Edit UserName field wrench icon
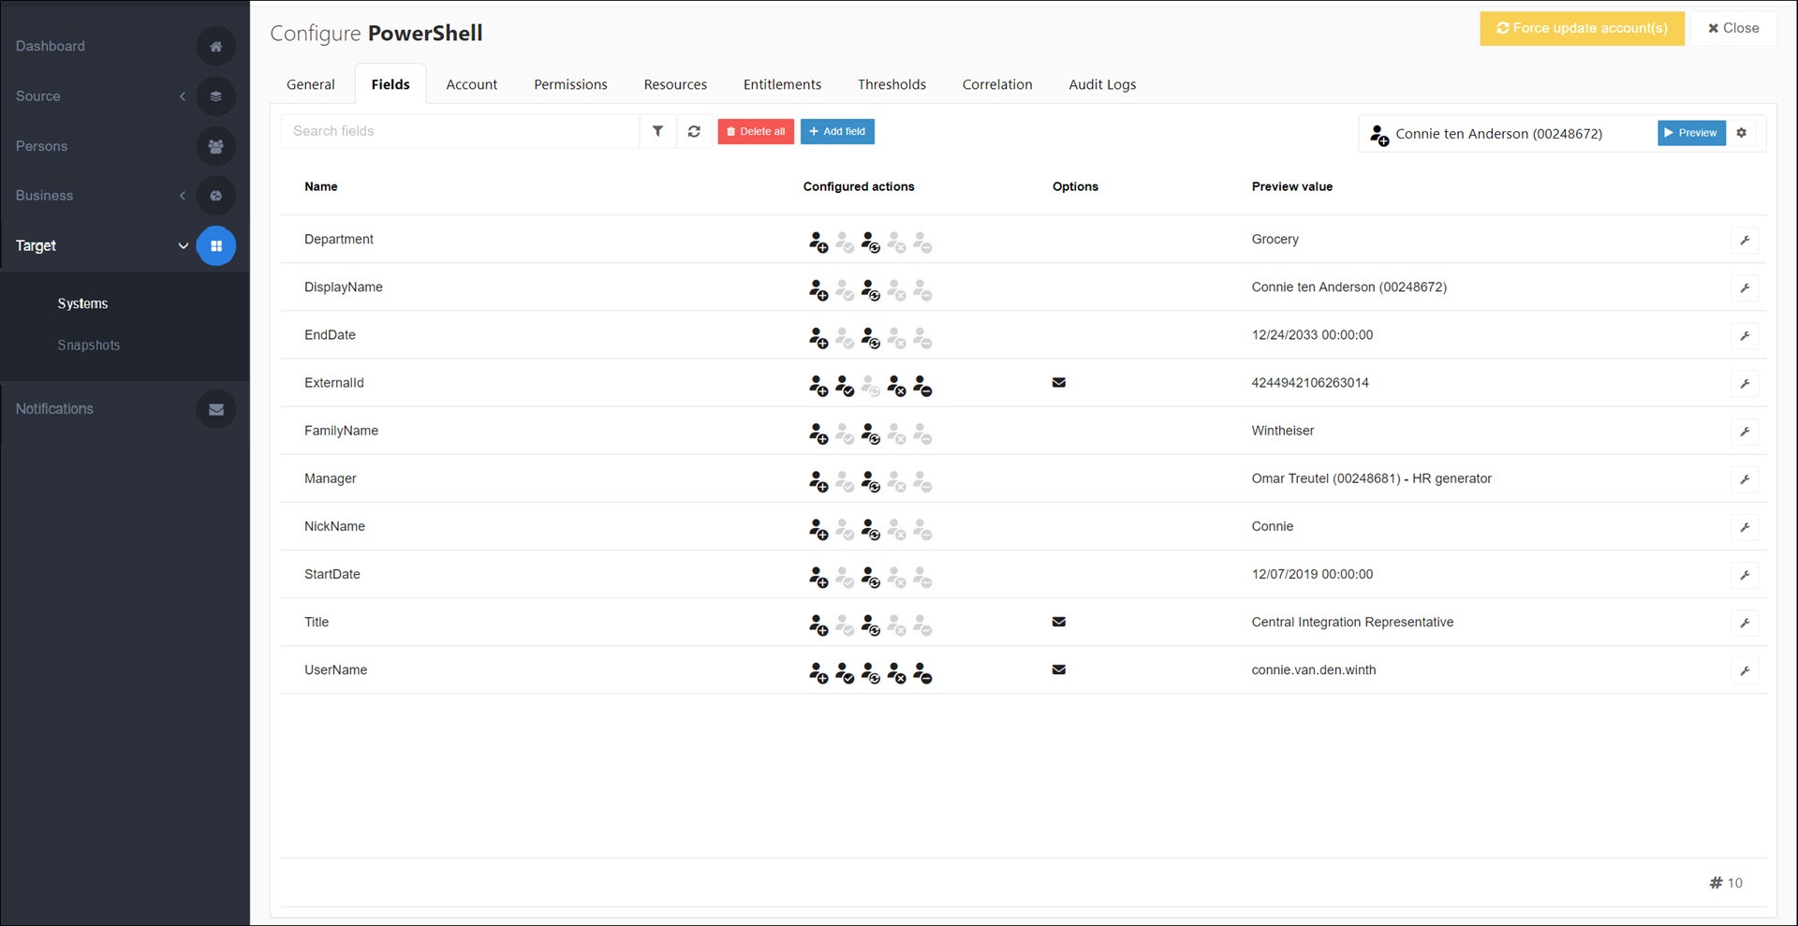Image resolution: width=1798 pixels, height=926 pixels. coord(1744,670)
